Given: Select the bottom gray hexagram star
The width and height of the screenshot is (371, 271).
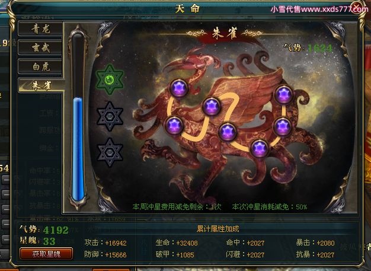Looking at the screenshot, I should click(x=110, y=152).
